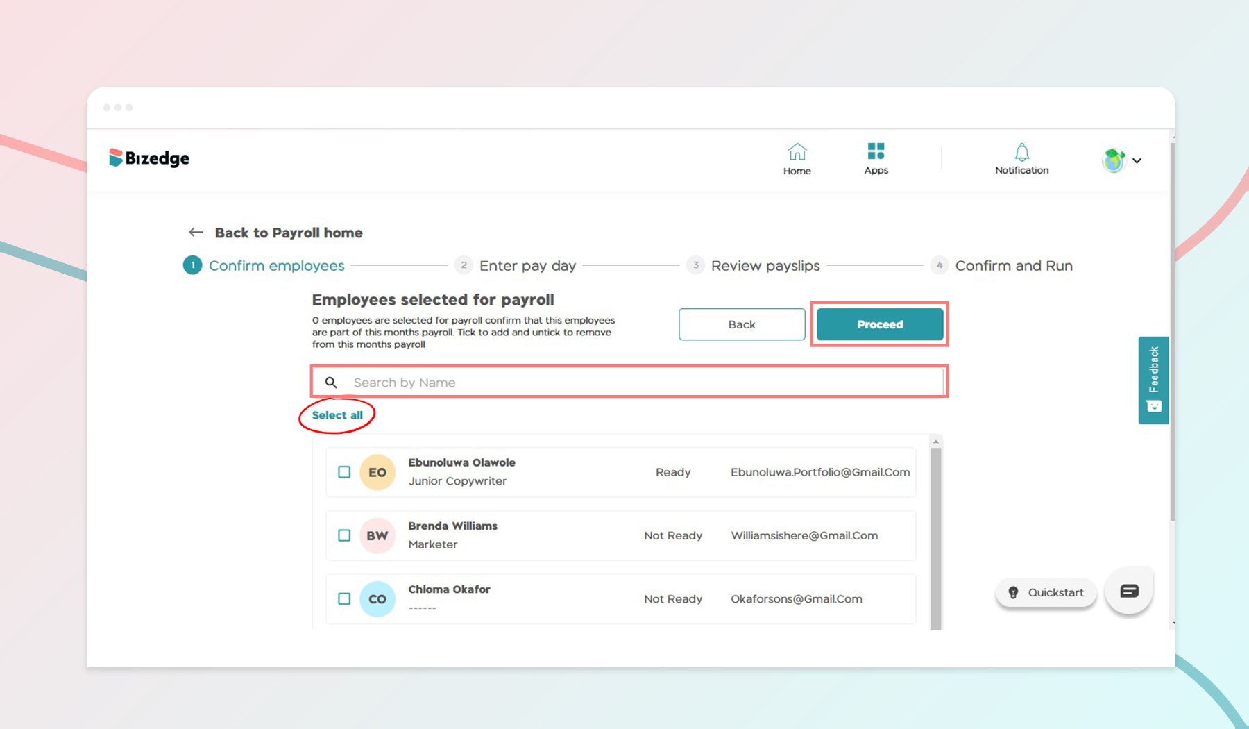
Task: Open the Feedback side tab
Action: tap(1153, 380)
